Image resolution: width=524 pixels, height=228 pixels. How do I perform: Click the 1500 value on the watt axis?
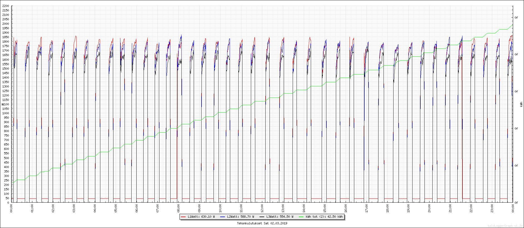(x=6, y=69)
